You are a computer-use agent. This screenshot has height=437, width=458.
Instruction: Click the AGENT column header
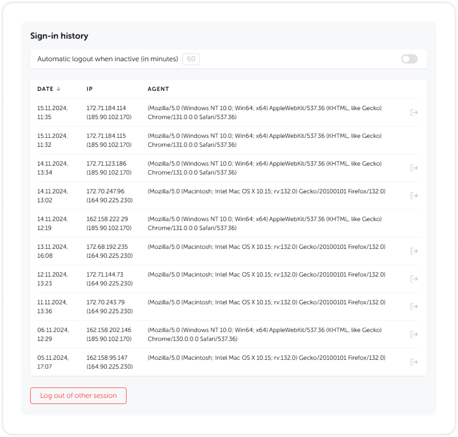pyautogui.click(x=158, y=89)
